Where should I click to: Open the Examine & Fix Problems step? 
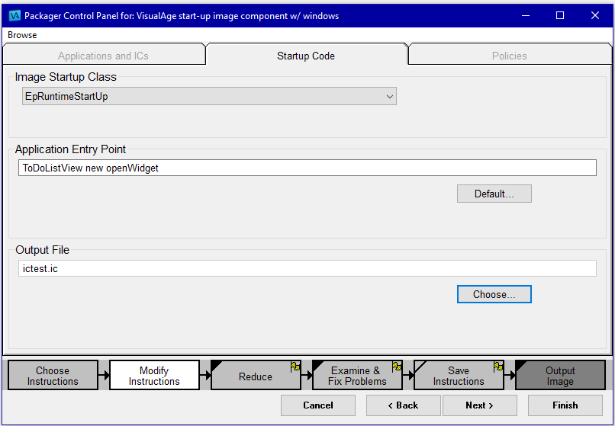(356, 376)
